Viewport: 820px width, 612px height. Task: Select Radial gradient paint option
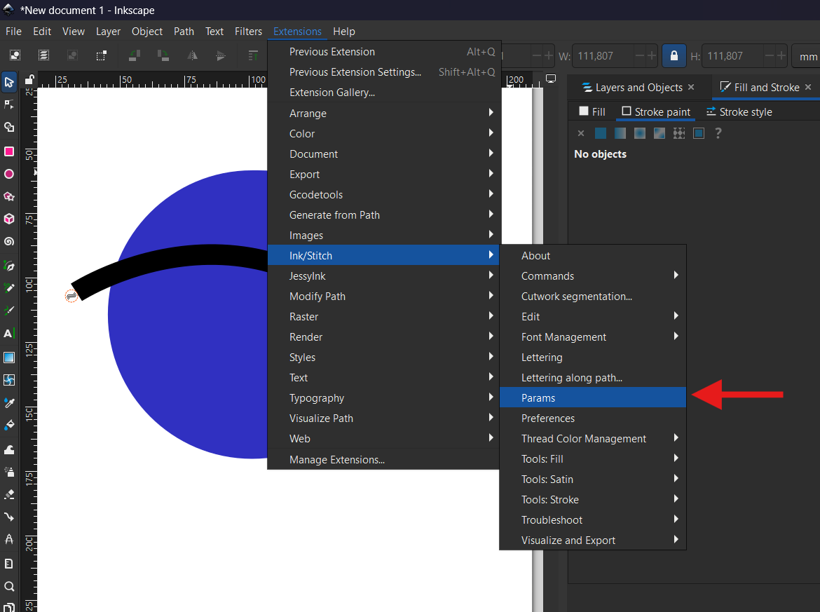point(640,133)
